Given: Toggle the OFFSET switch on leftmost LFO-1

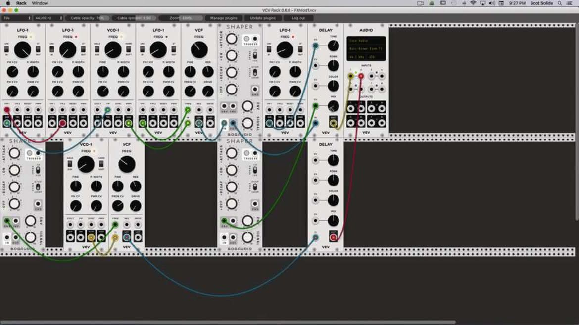Looking at the screenshot, I should (x=6, y=49).
